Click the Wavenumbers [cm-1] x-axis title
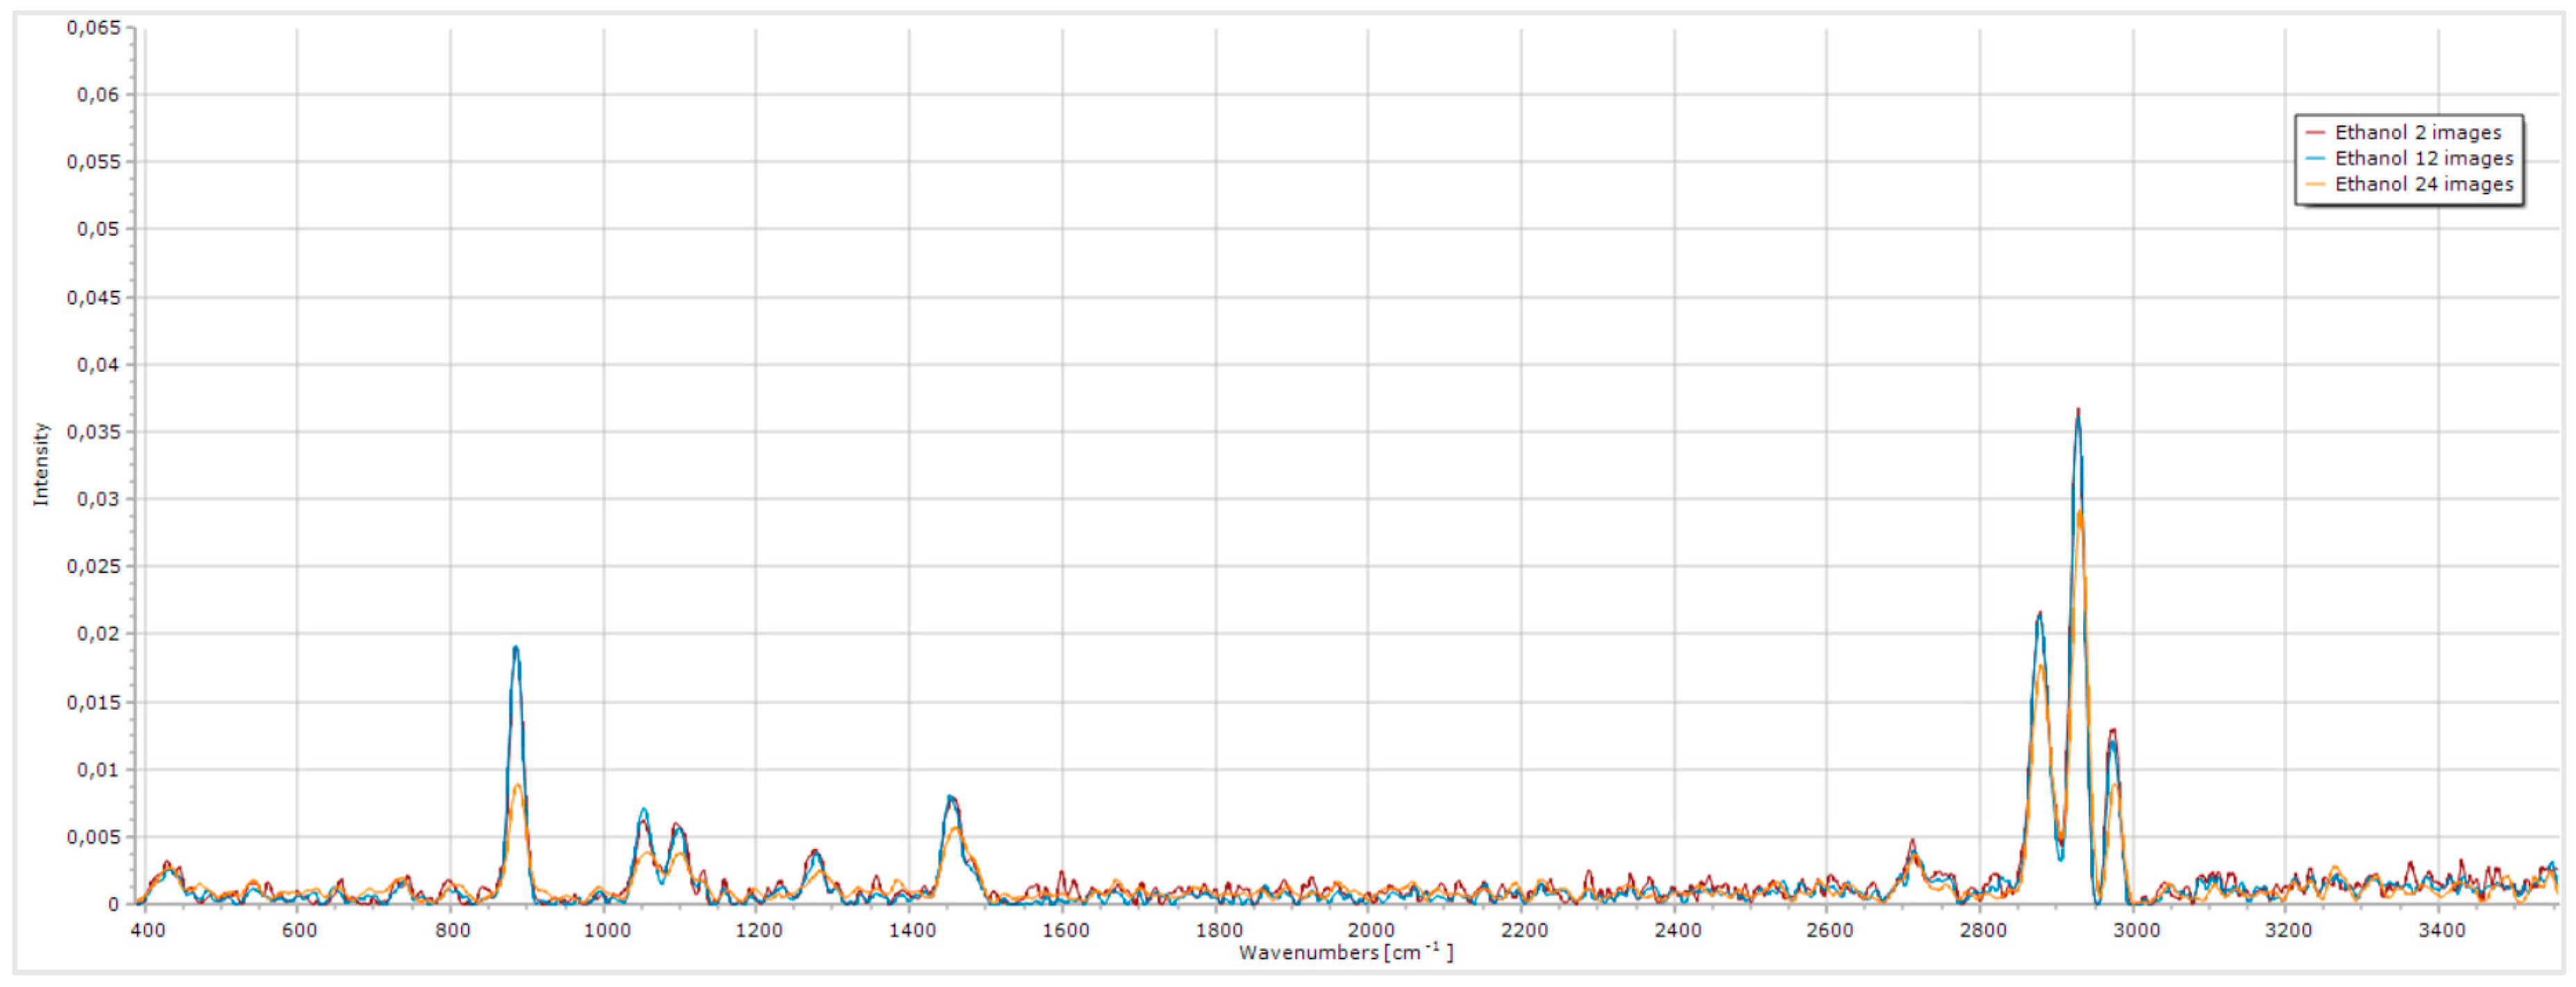 tap(1345, 953)
